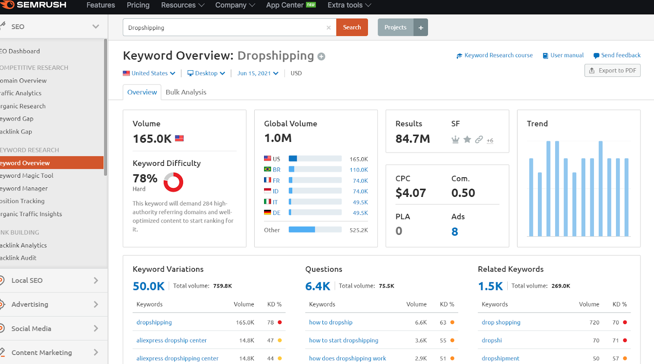Open Keyword Overview in sidebar
Viewport: 654px width, 364px height.
pos(52,163)
